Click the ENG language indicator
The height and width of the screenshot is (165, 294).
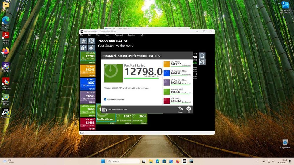[263, 161]
